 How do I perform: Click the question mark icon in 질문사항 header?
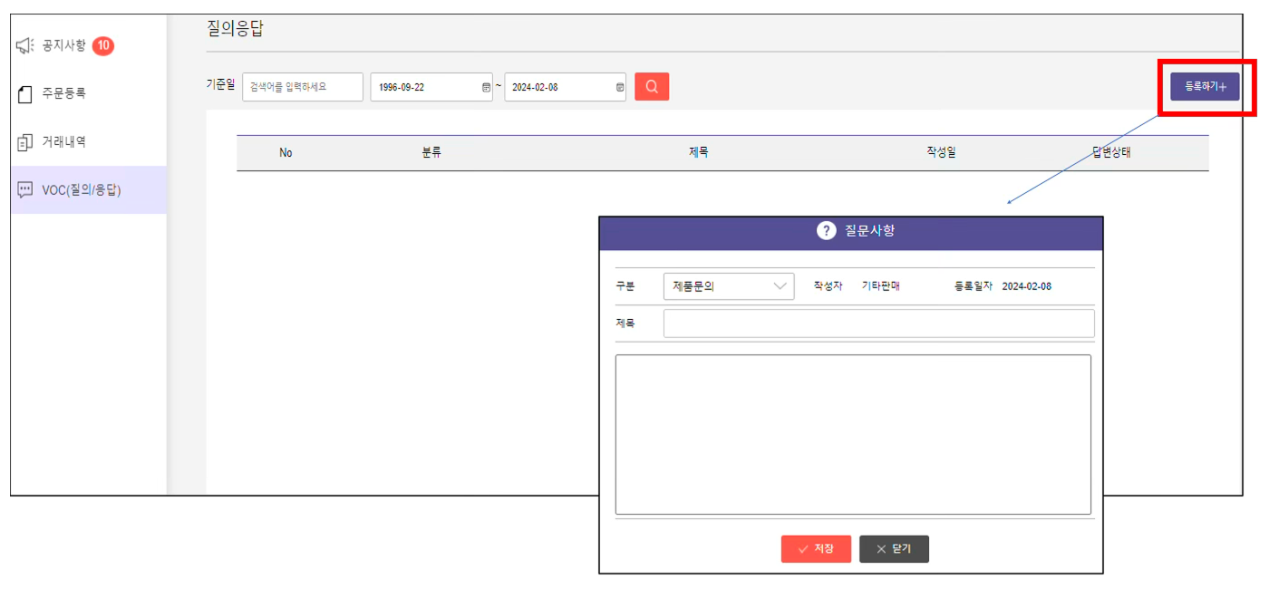pyautogui.click(x=826, y=231)
